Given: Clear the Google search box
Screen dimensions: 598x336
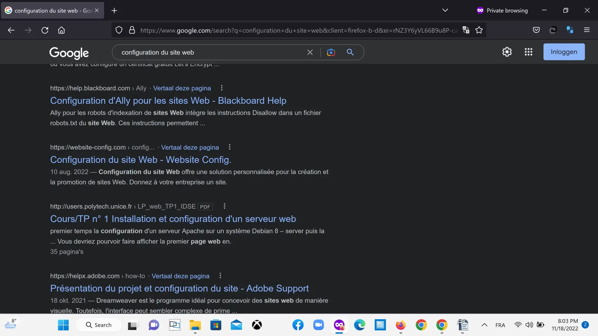Looking at the screenshot, I should [x=310, y=52].
